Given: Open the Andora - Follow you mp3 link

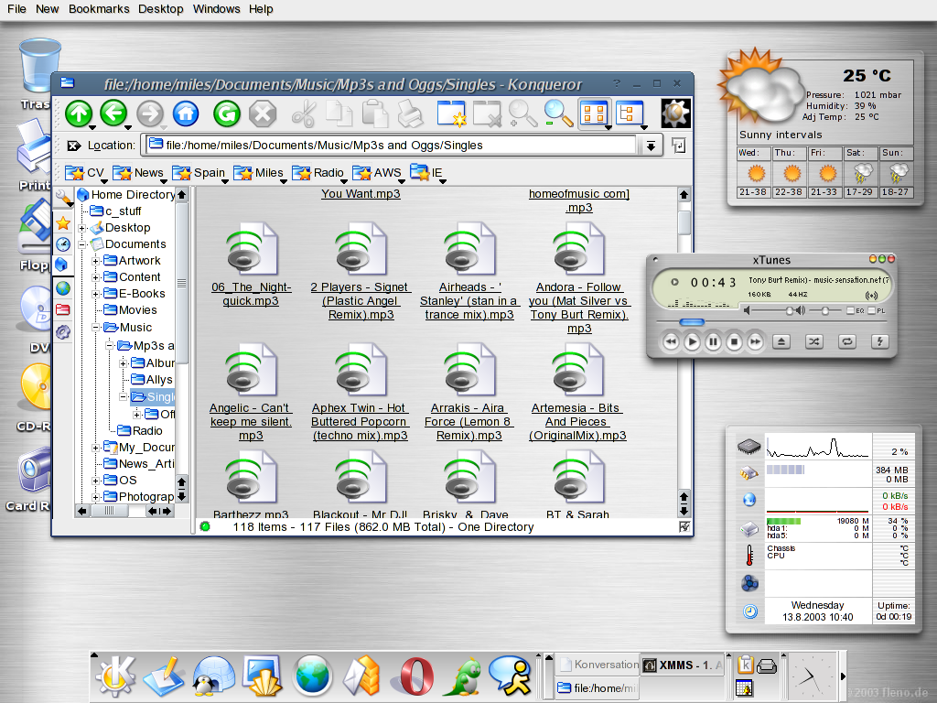Looking at the screenshot, I should [578, 308].
